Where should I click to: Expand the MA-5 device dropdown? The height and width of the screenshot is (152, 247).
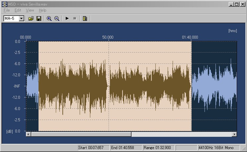(x=22, y=19)
